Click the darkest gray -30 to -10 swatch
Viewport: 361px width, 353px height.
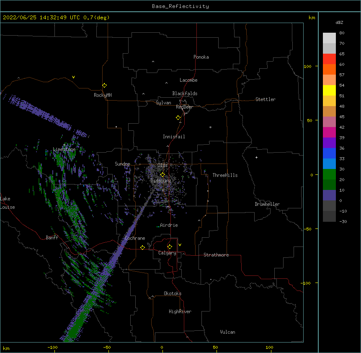329,216
